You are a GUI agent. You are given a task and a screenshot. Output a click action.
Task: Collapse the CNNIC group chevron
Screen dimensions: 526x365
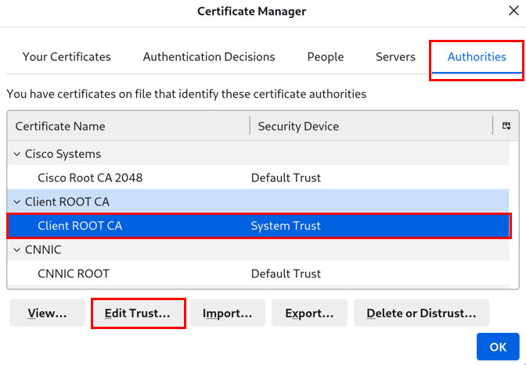pyautogui.click(x=17, y=250)
